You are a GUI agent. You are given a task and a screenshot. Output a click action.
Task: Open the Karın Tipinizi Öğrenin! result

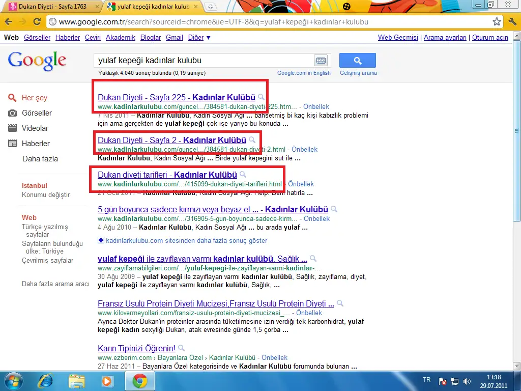coord(136,348)
